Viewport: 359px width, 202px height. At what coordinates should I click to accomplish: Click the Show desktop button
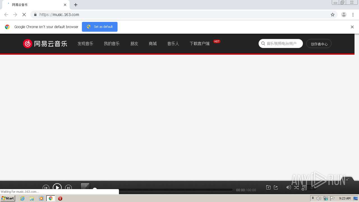(356, 198)
